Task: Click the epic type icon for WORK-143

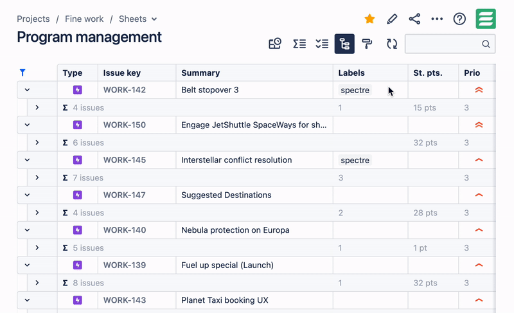Action: (77, 300)
